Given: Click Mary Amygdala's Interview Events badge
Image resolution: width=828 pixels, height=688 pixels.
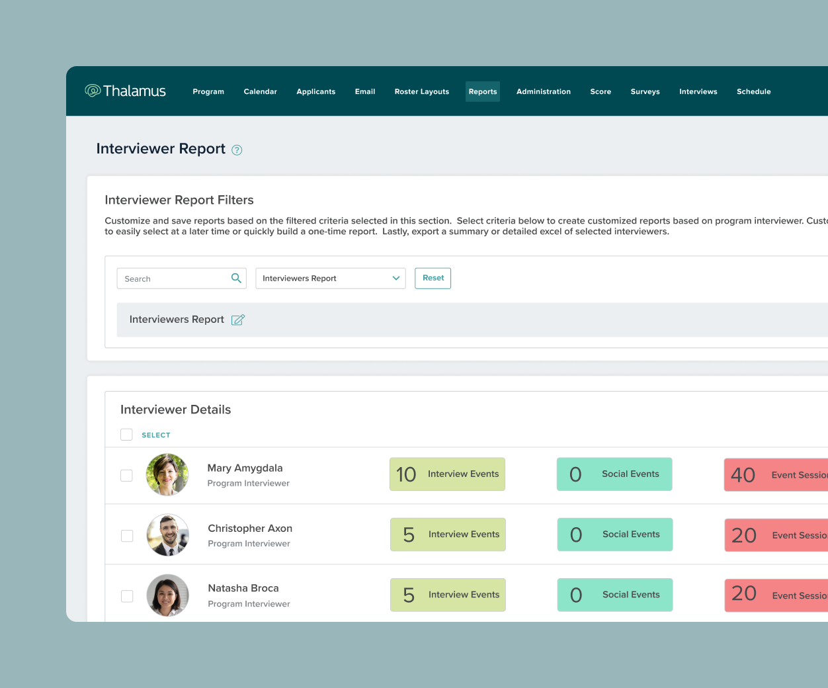Looking at the screenshot, I should [x=447, y=474].
